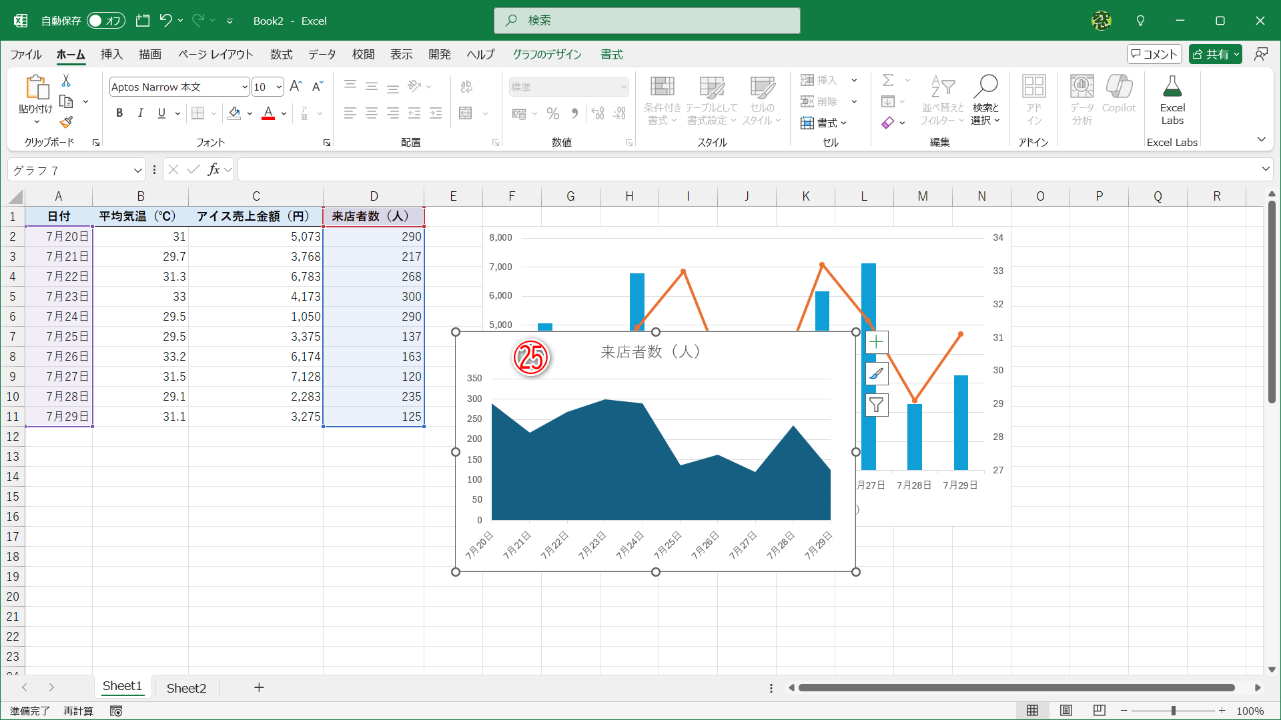The height and width of the screenshot is (720, 1281).
Task: Open the font name dropdown
Action: [244, 87]
